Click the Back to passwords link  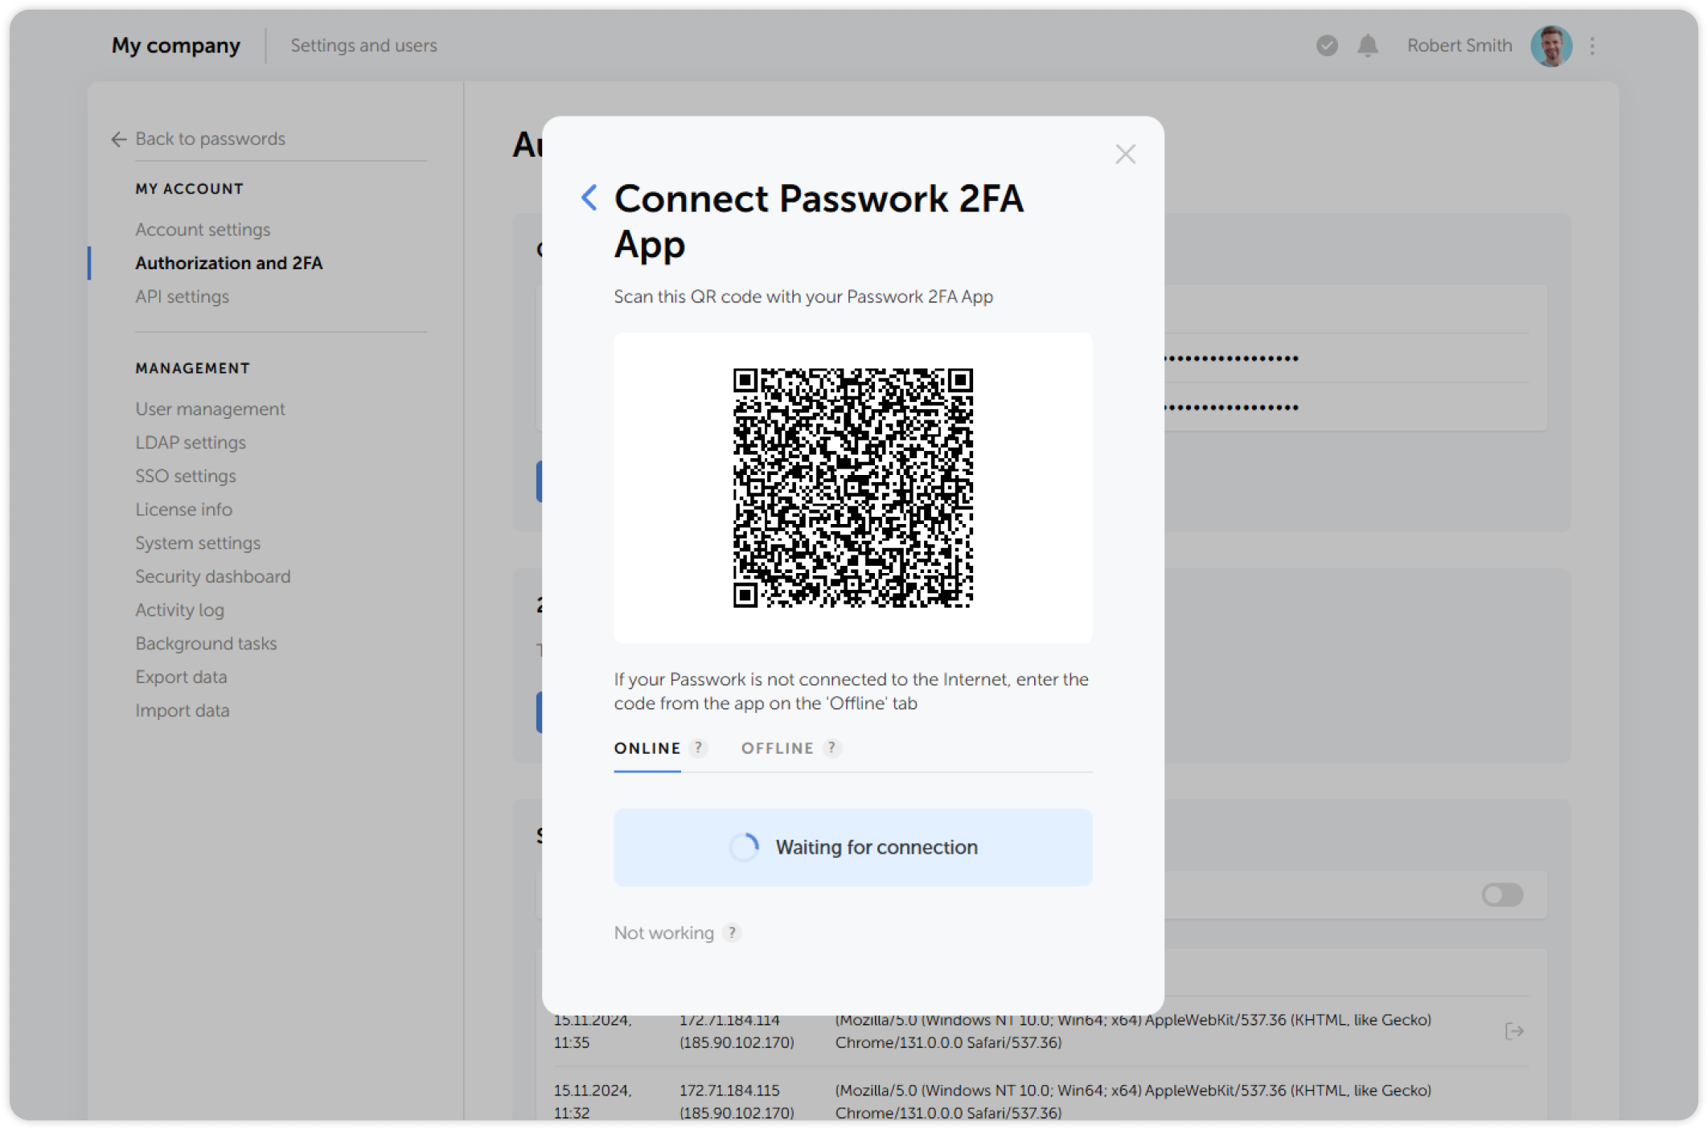(210, 139)
